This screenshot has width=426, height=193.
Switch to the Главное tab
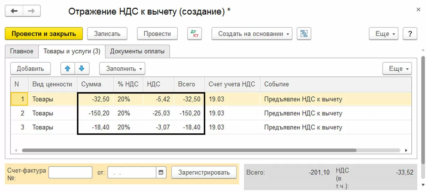(x=22, y=51)
